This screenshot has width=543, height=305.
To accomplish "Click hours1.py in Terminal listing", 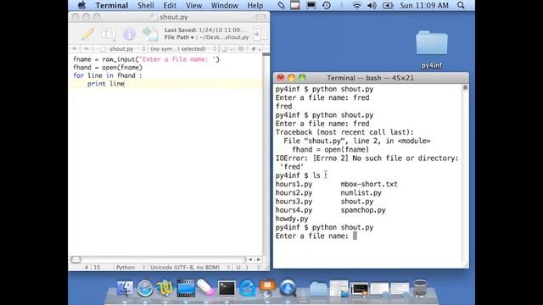I will pyautogui.click(x=294, y=184).
